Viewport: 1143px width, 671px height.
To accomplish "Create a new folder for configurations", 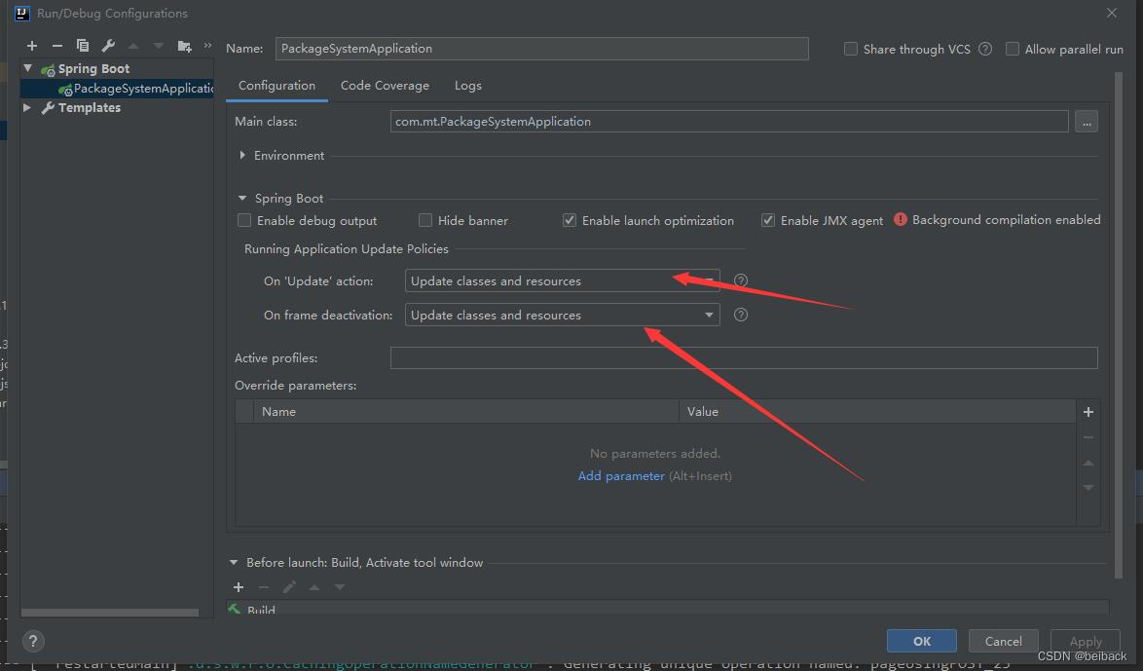I will tap(184, 46).
